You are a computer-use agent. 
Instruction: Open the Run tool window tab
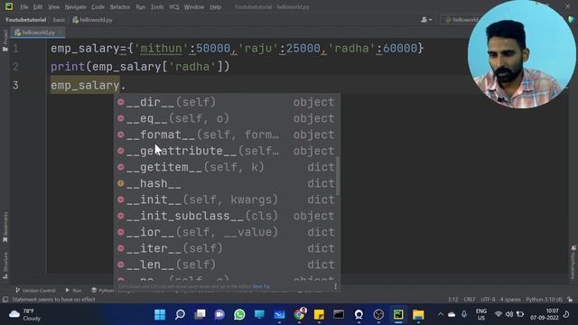pyautogui.click(x=73, y=291)
